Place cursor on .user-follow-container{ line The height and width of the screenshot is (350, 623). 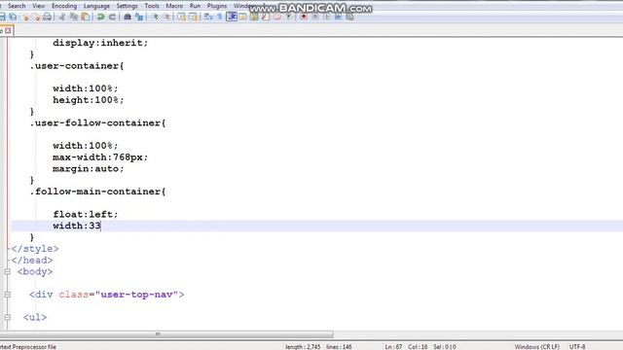tap(97, 123)
